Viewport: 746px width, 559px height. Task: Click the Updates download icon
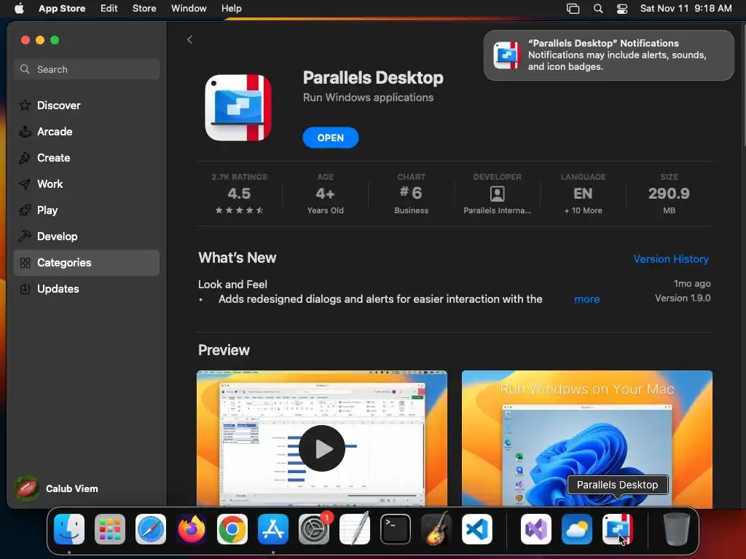25,289
